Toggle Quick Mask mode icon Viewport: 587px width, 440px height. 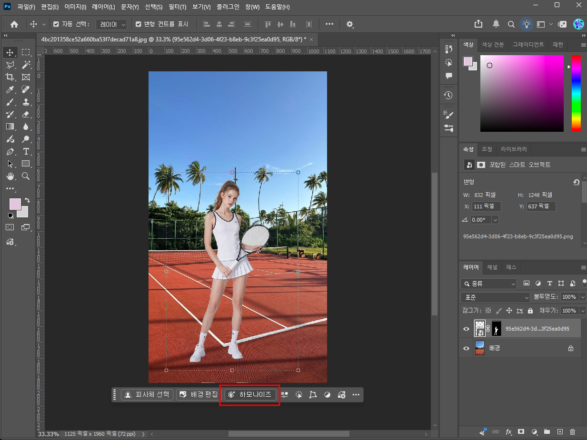coord(10,227)
